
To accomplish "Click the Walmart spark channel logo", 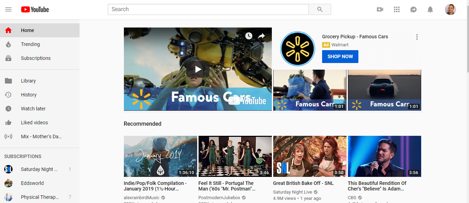I will click(x=298, y=49).
